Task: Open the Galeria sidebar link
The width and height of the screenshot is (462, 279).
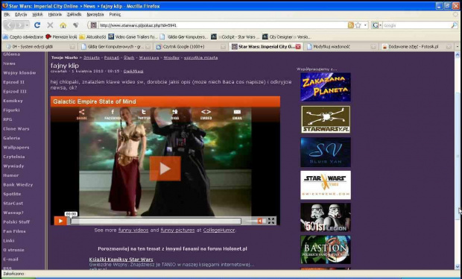Action: point(12,138)
